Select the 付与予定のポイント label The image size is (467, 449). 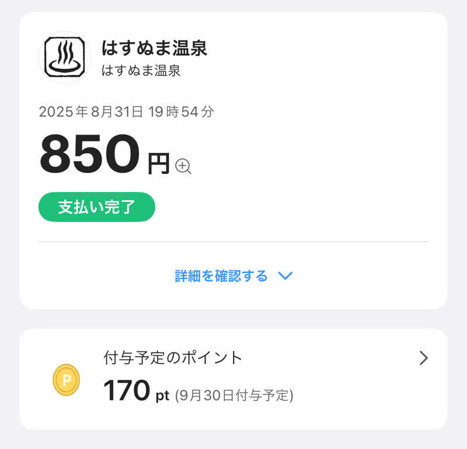click(172, 357)
